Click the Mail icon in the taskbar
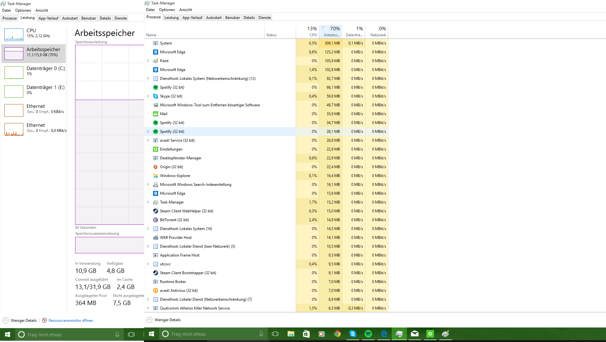The width and height of the screenshot is (606, 342). click(x=414, y=334)
